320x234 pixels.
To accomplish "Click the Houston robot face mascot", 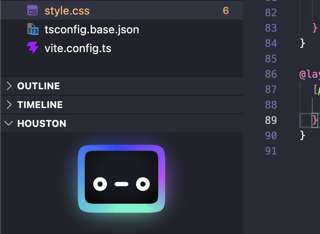I will click(x=121, y=179).
